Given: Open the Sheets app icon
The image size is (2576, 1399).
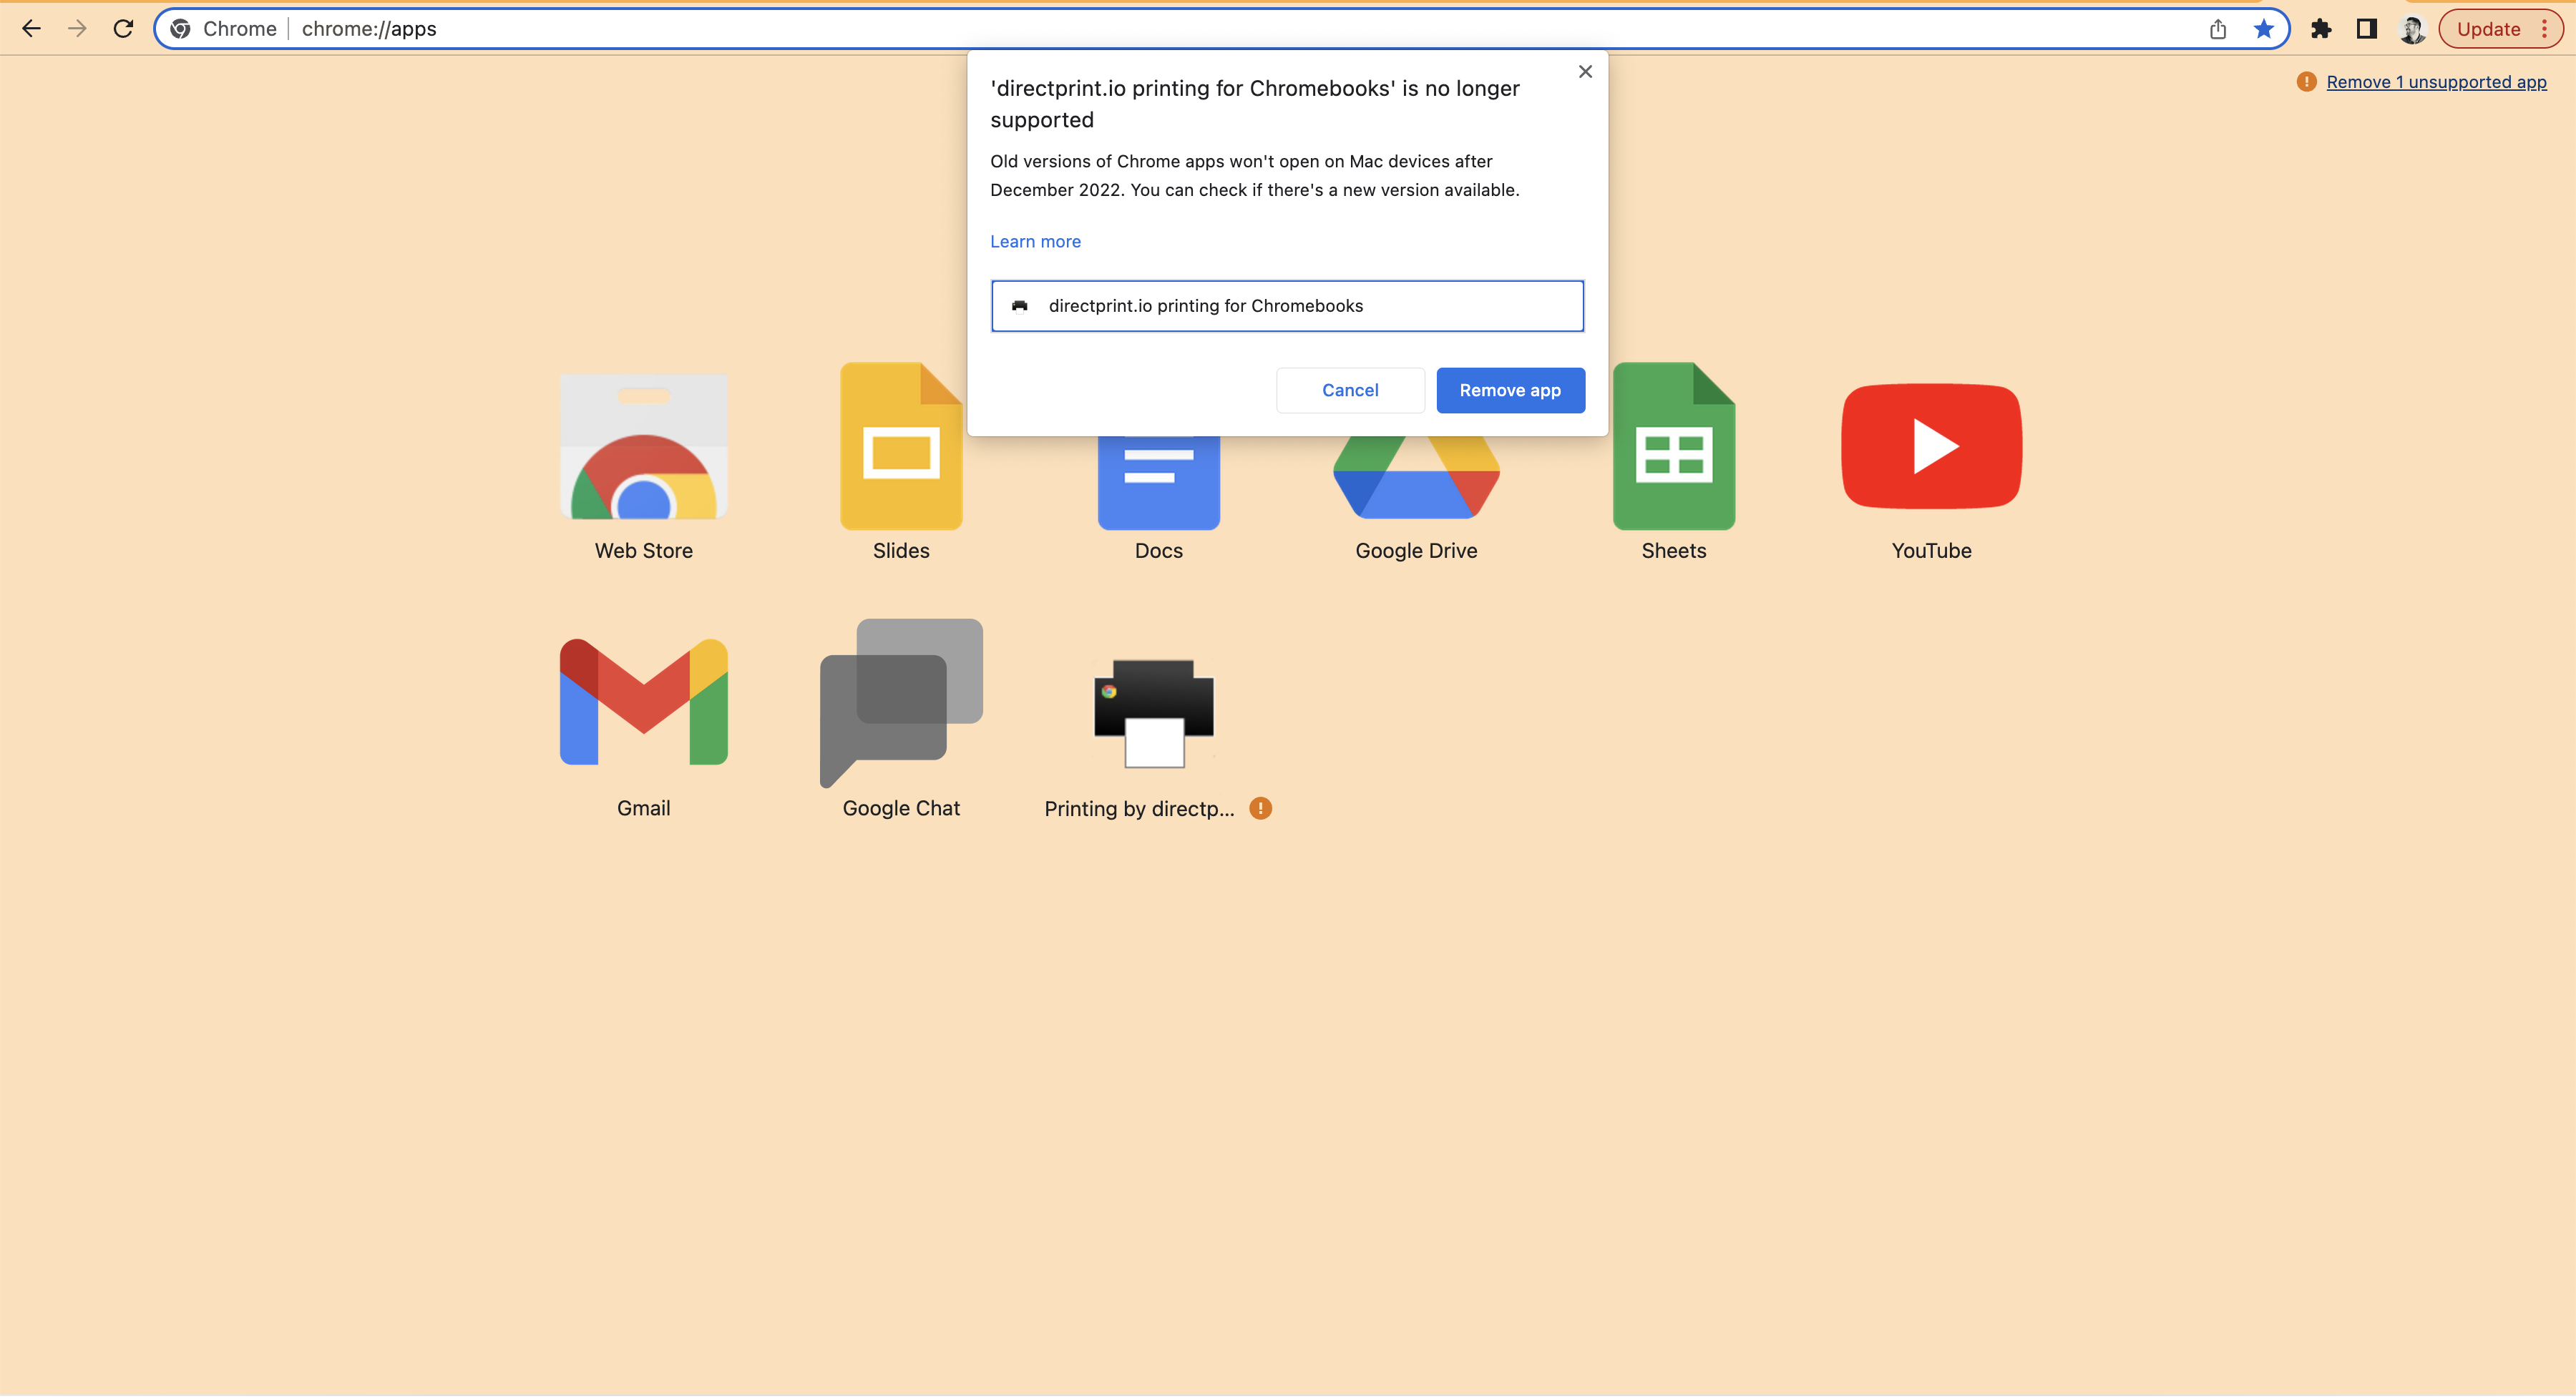Looking at the screenshot, I should pos(1673,447).
